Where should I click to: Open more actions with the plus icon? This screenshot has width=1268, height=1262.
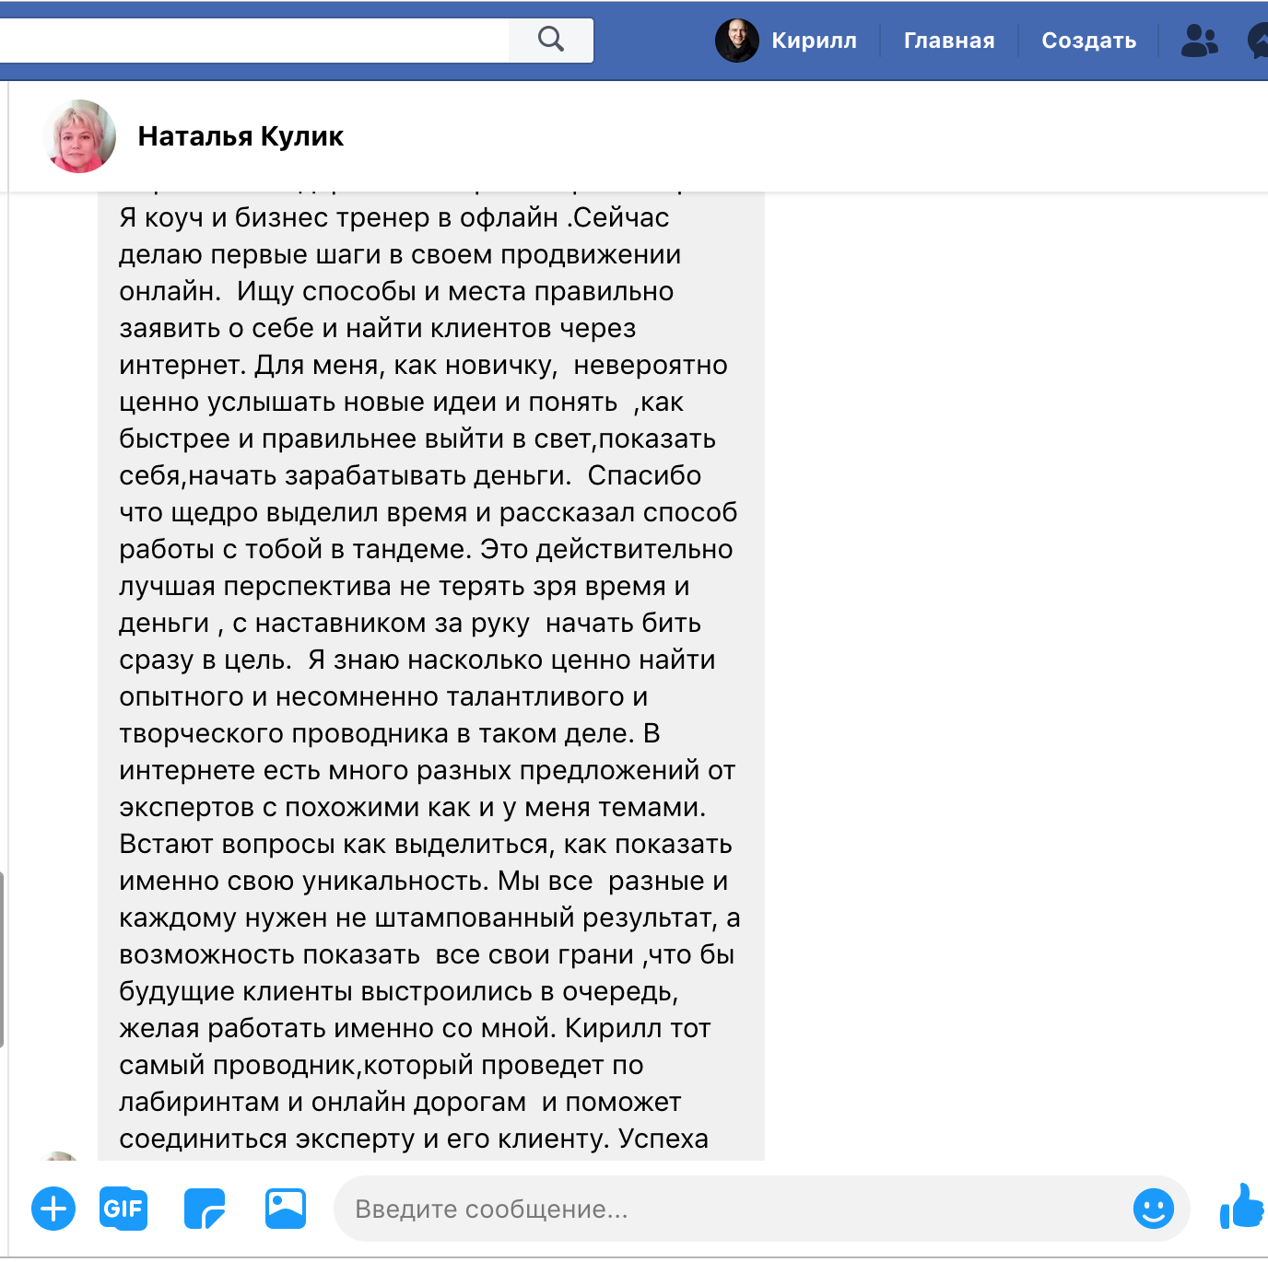click(x=53, y=1209)
